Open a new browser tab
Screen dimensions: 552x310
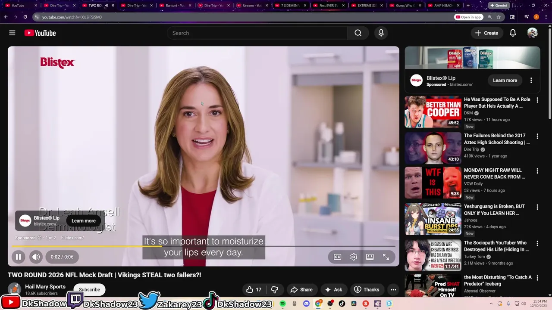pos(468,6)
